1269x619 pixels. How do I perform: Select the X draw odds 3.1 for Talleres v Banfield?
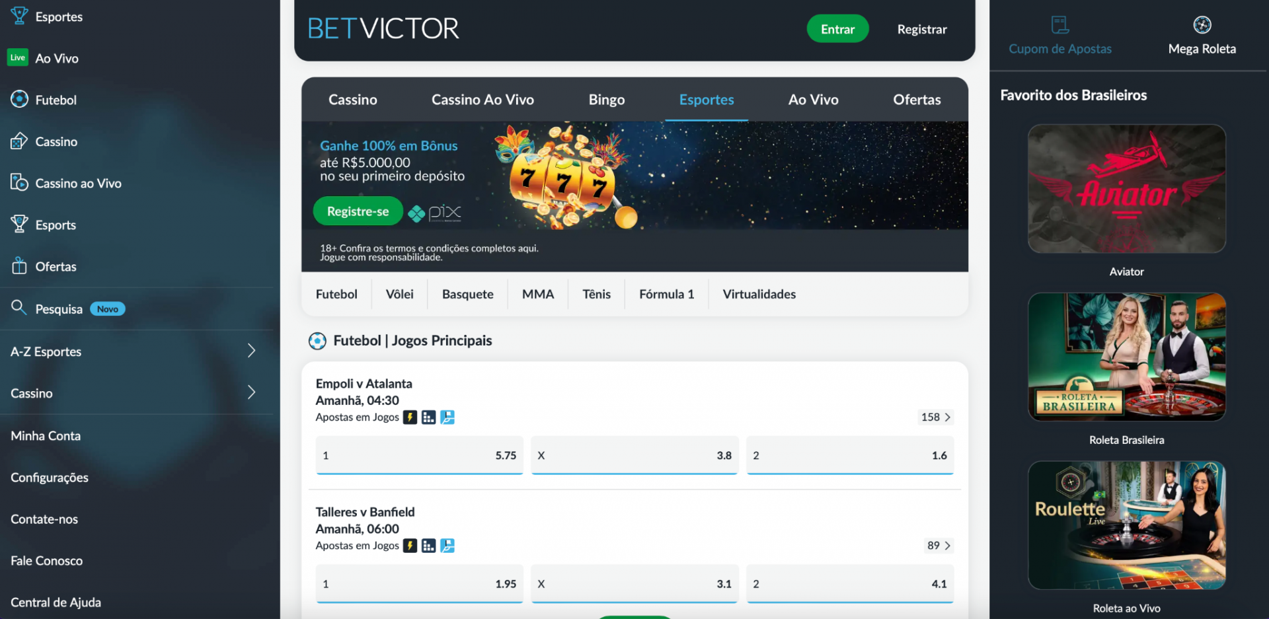pyautogui.click(x=634, y=583)
